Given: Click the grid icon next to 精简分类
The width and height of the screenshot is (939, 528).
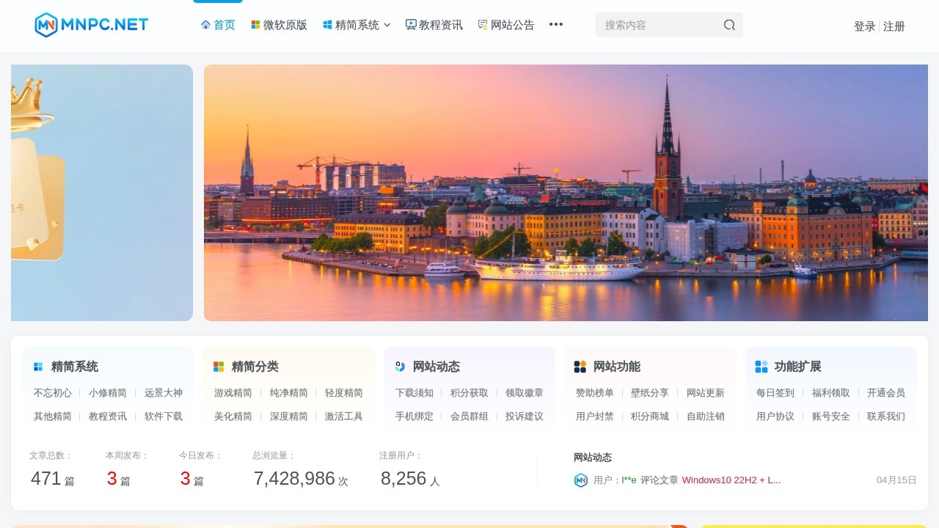Looking at the screenshot, I should tap(218, 366).
